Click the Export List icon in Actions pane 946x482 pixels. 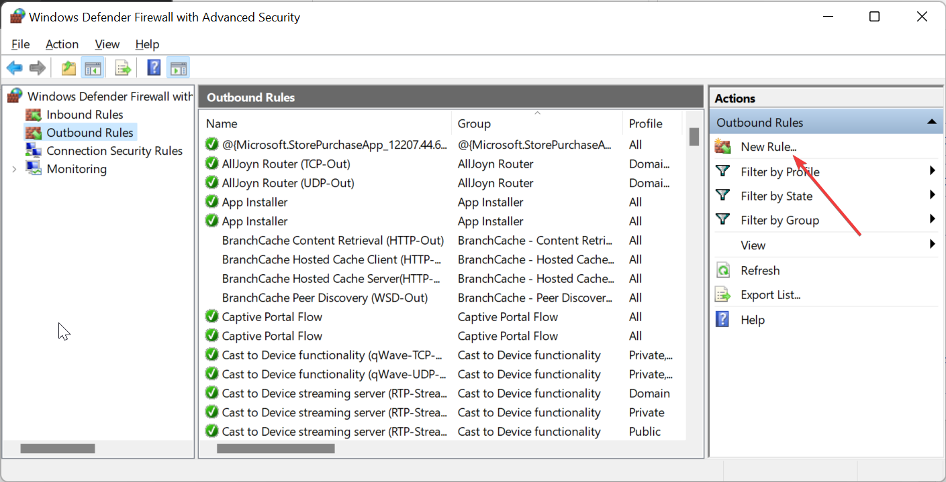[x=723, y=294]
